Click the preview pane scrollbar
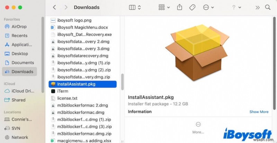277x143 pixels. pyautogui.click(x=274, y=63)
